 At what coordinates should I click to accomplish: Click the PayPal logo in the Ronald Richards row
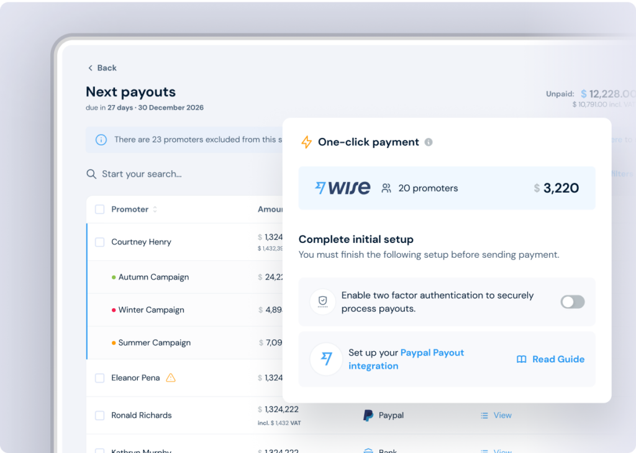pyautogui.click(x=368, y=415)
